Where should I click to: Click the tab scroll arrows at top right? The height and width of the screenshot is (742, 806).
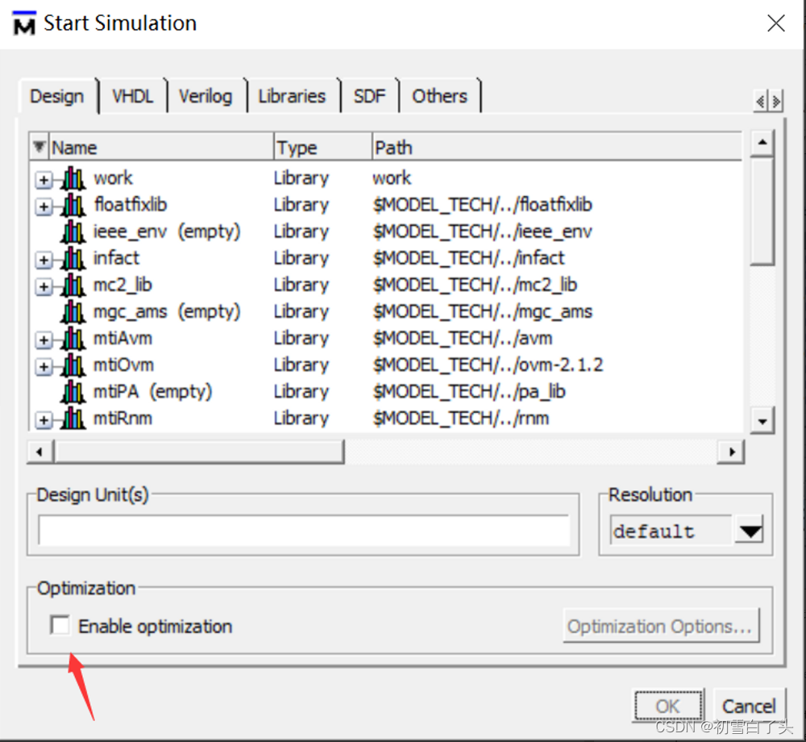pyautogui.click(x=767, y=100)
